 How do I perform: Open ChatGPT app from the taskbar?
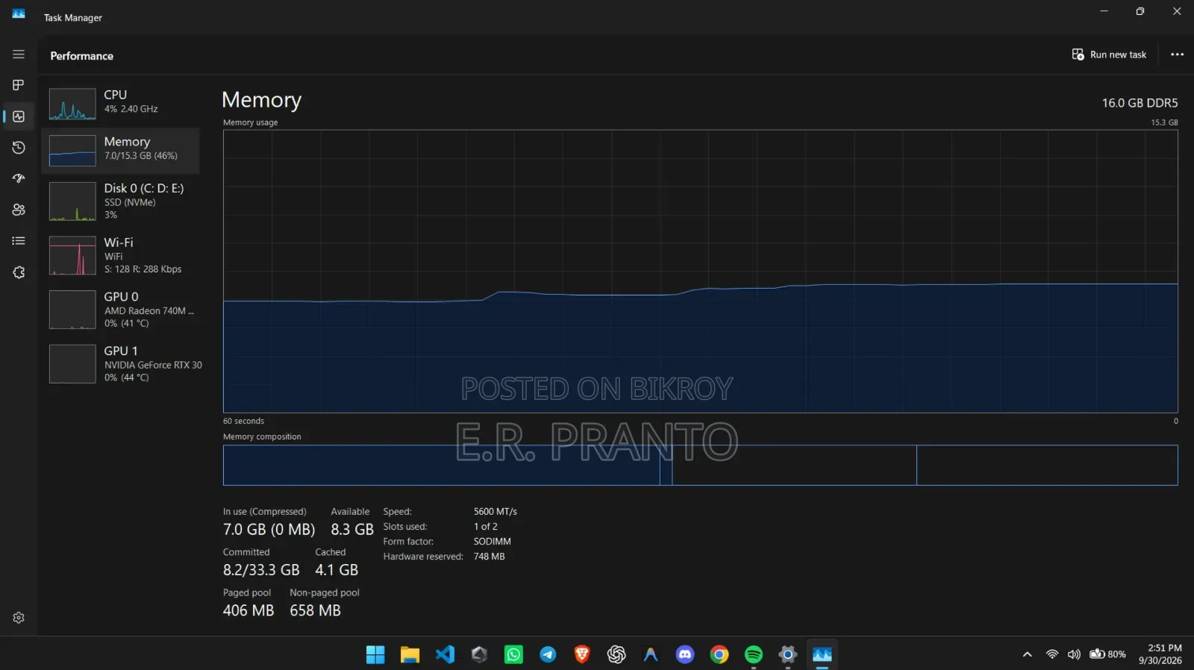coord(616,654)
